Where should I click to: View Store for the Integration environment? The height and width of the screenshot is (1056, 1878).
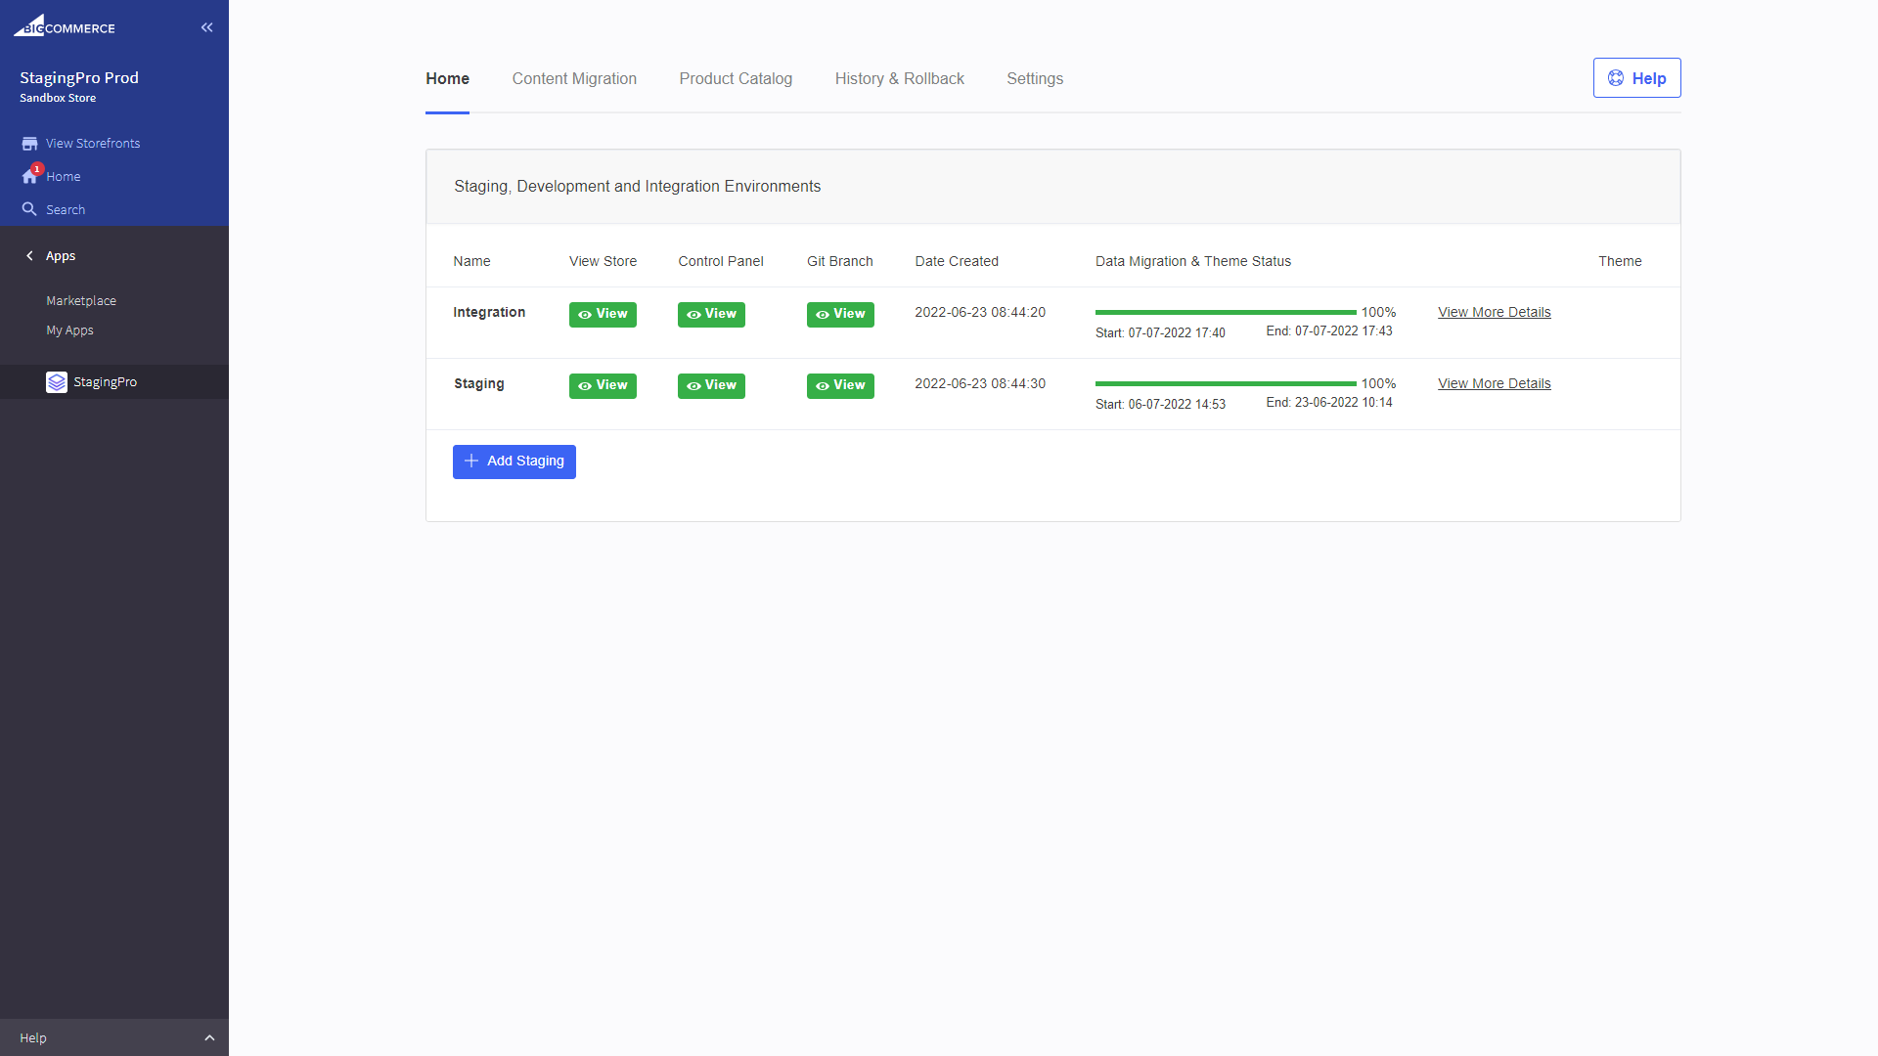(603, 315)
